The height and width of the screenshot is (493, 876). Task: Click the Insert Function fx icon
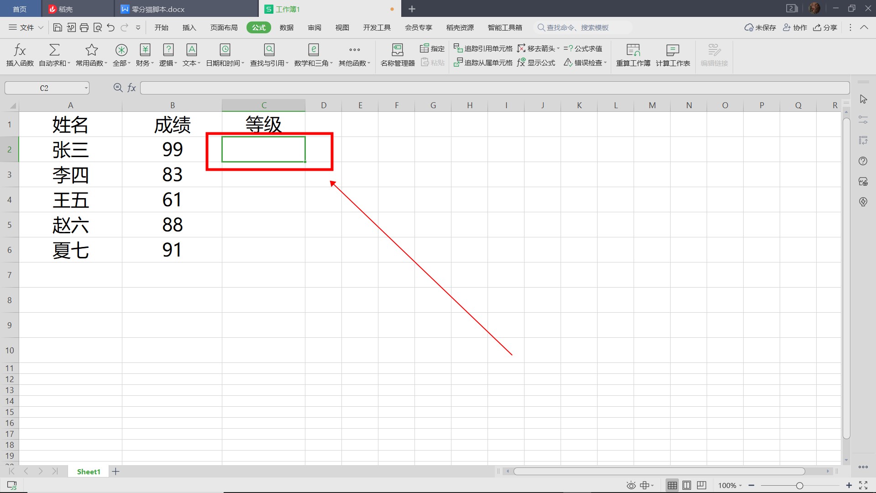[x=20, y=54]
